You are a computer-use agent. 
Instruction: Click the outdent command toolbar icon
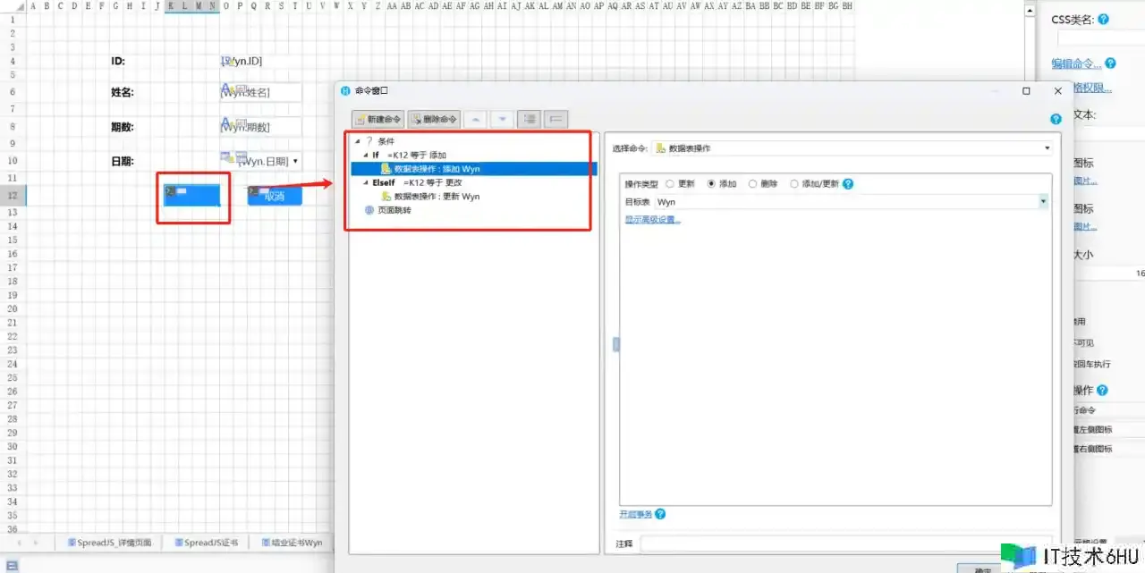point(556,119)
